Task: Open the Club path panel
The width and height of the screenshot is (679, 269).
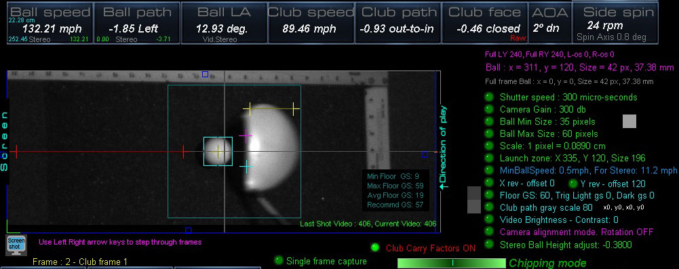Action: point(398,23)
